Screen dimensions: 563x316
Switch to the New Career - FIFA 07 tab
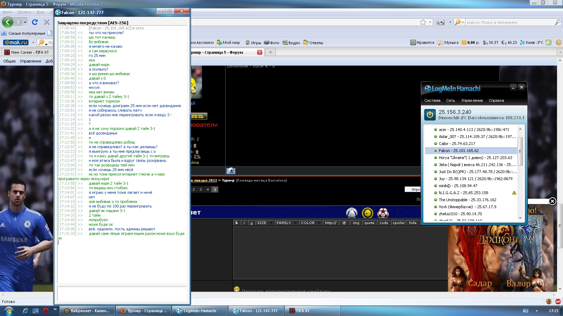27,52
